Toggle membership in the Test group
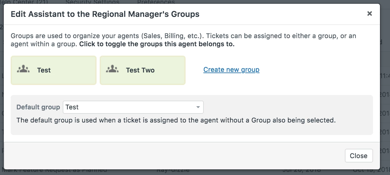This screenshot has height=175, width=390. point(54,70)
